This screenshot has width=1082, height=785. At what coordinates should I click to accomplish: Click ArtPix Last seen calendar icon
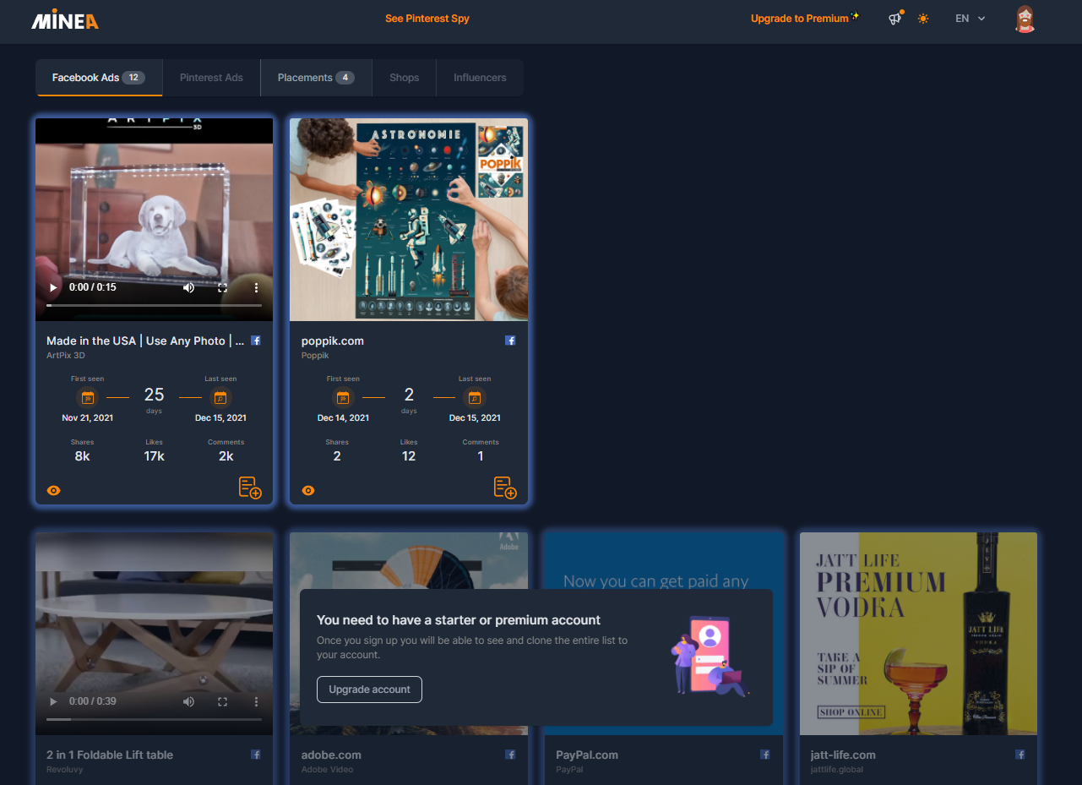tap(220, 397)
